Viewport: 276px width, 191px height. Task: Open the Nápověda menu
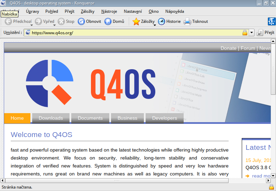pos(175,11)
